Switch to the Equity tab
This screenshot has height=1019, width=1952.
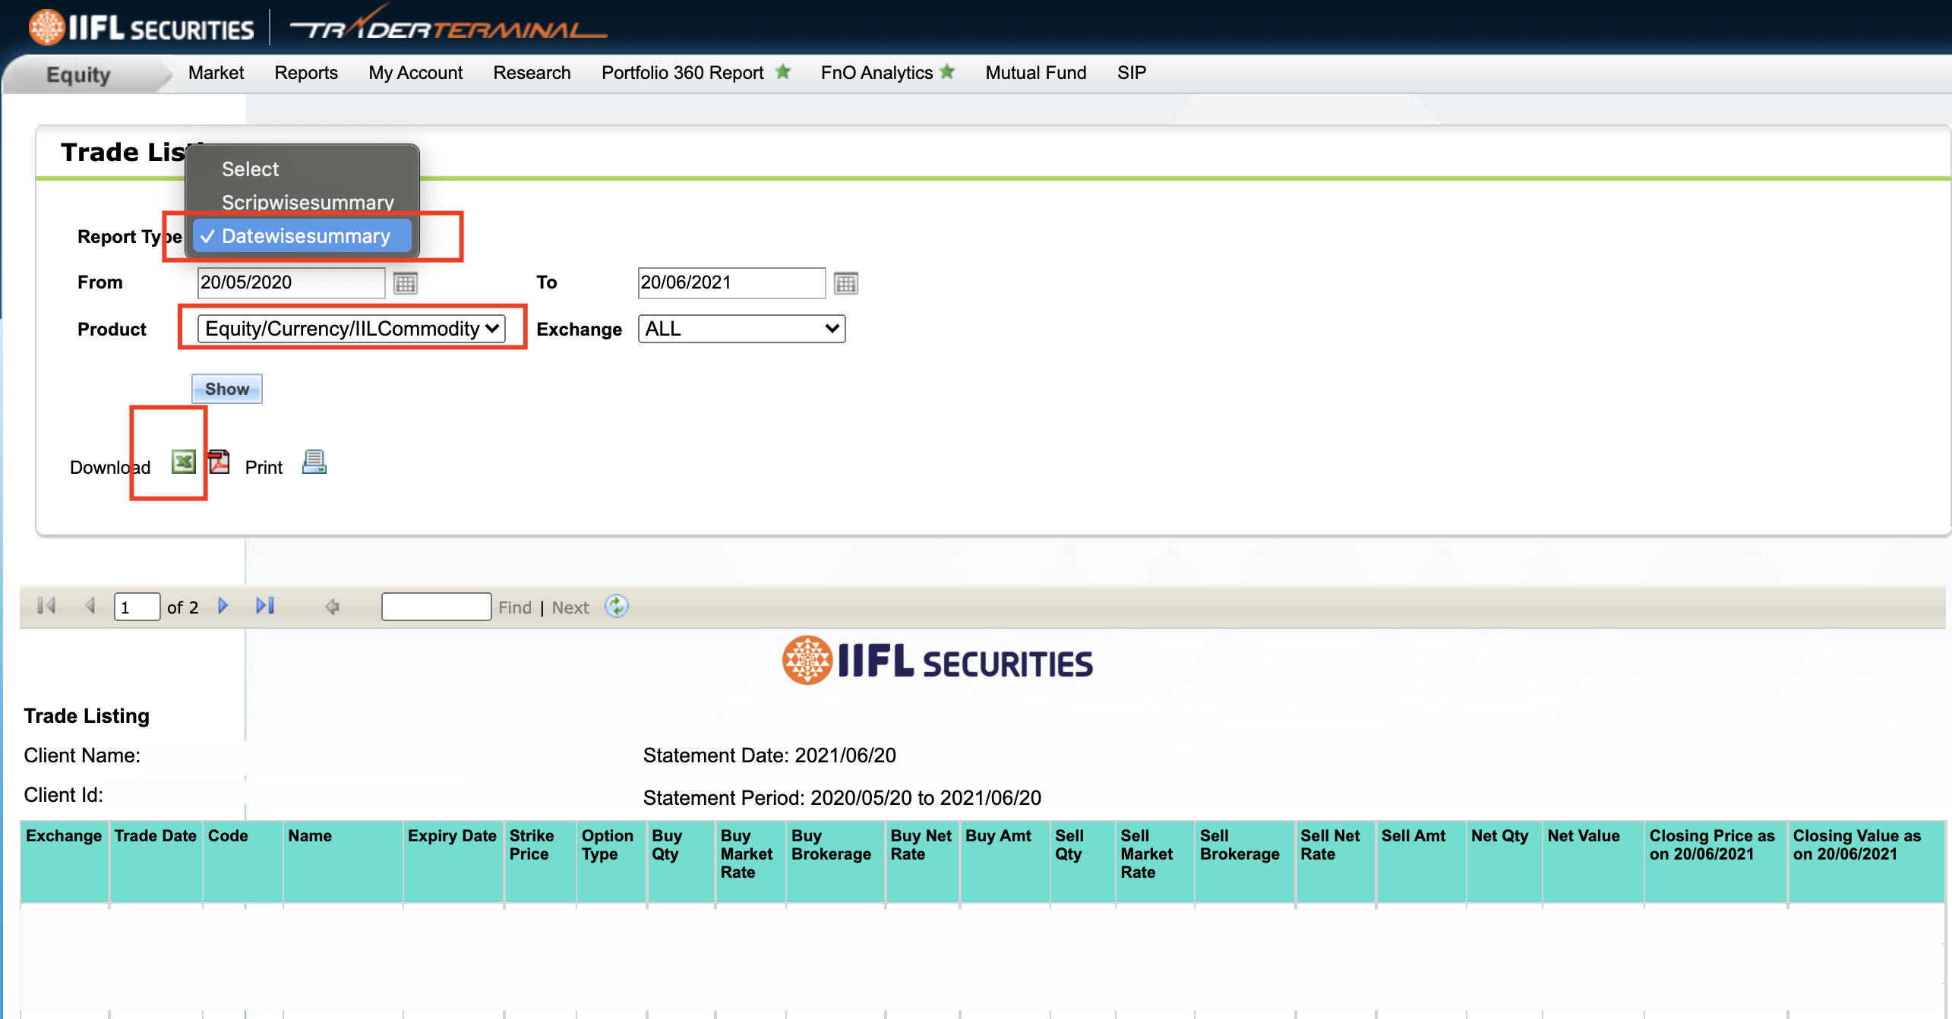pos(79,75)
